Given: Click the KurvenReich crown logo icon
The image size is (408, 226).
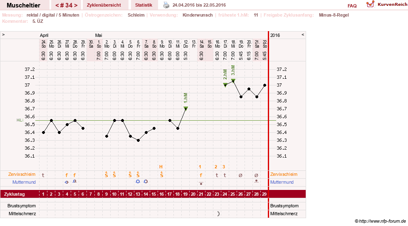Looking at the screenshot, I should [x=370, y=4].
